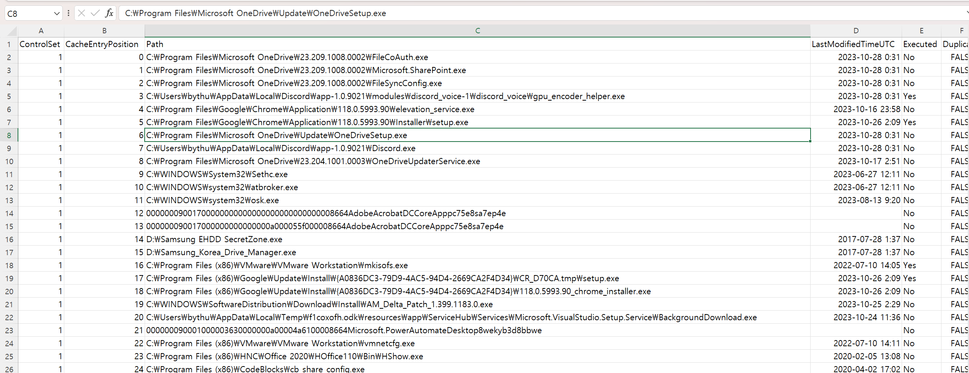Select column C header
This screenshot has width=969, height=373.
[478, 31]
